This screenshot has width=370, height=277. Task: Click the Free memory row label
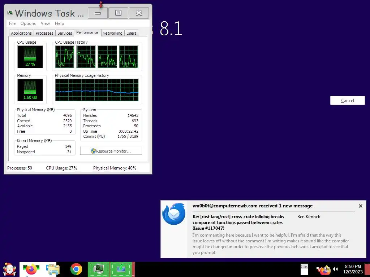(21, 131)
